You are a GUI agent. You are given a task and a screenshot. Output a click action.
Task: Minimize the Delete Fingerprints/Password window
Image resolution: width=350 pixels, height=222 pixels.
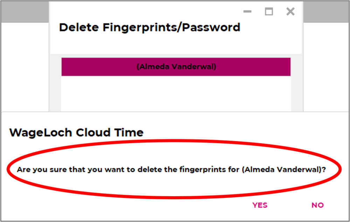pyautogui.click(x=247, y=12)
